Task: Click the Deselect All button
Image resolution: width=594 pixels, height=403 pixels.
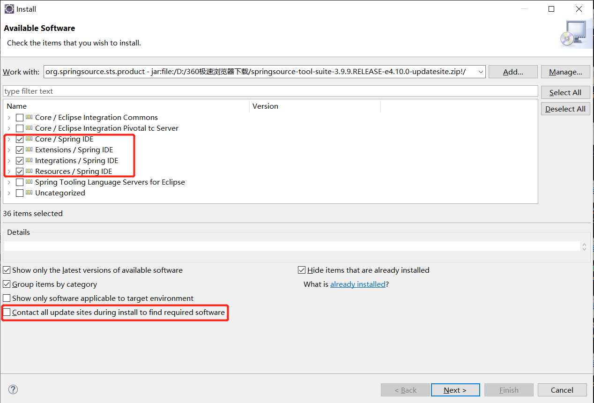Action: pyautogui.click(x=565, y=108)
